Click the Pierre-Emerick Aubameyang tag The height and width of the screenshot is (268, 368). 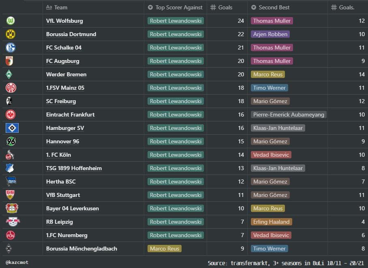[x=289, y=115]
